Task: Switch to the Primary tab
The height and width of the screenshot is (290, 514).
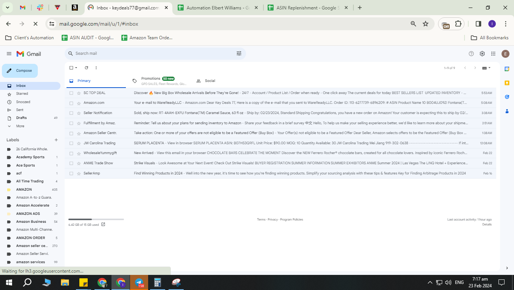Action: pos(96,81)
